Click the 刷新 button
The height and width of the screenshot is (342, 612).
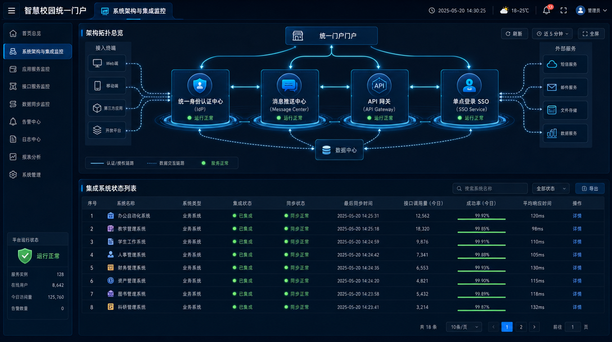(x=514, y=34)
